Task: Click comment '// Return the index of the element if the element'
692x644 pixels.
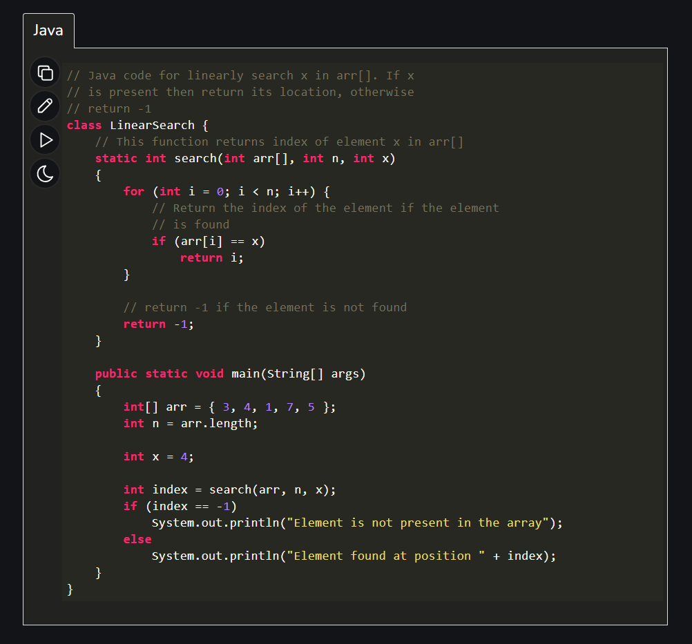Action: 325,208
